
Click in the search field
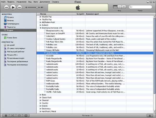coord(140,7)
